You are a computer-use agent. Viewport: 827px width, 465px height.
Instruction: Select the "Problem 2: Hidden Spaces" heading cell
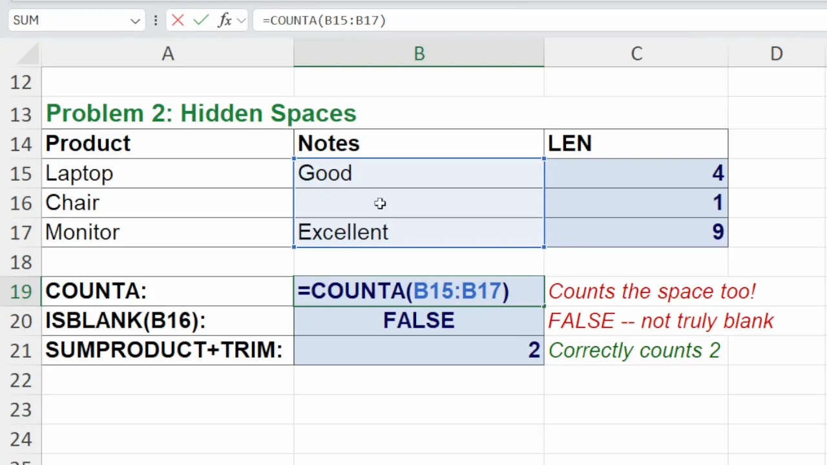(167, 114)
